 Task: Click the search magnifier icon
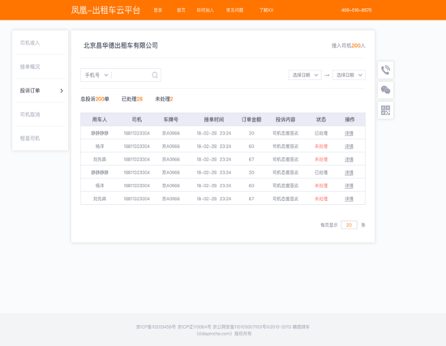pos(155,75)
